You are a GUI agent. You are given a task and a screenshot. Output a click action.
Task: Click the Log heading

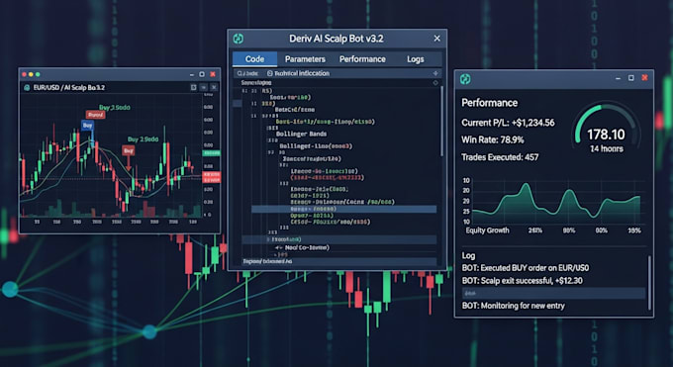coord(468,256)
